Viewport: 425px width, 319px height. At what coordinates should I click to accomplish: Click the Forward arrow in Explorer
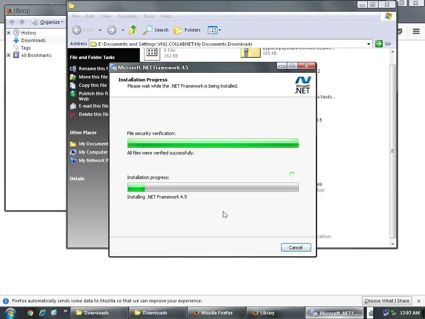pos(111,30)
